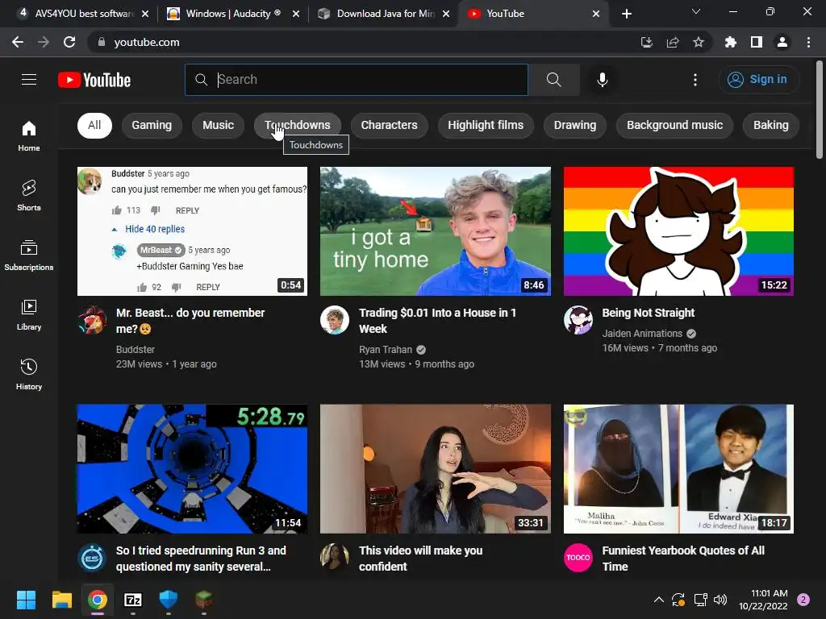Click the search magnifier button

553,80
